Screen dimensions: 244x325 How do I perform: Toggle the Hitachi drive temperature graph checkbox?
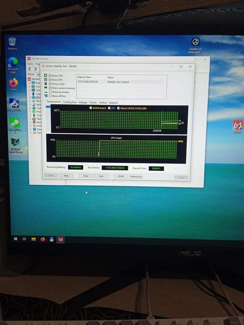[118, 108]
